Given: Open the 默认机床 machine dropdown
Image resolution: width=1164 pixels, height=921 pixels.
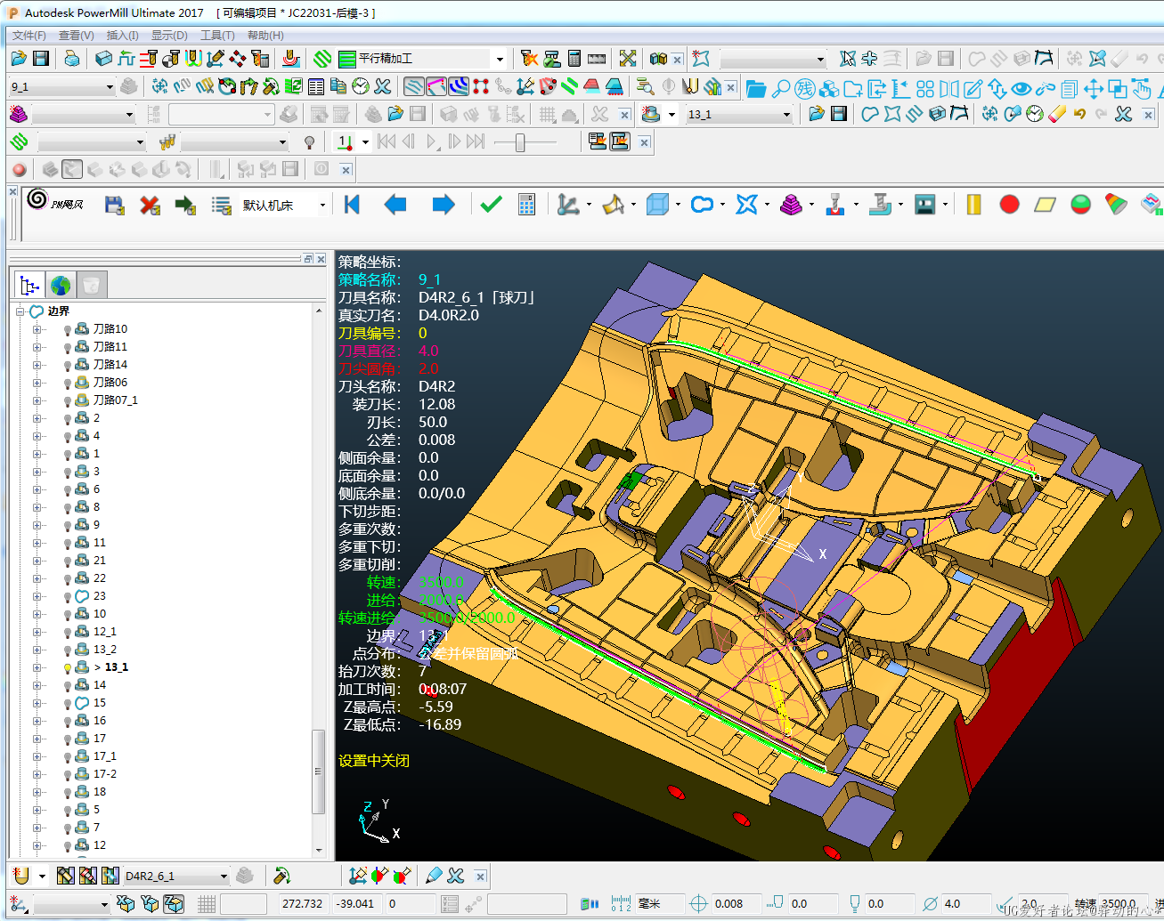Looking at the screenshot, I should point(322,206).
